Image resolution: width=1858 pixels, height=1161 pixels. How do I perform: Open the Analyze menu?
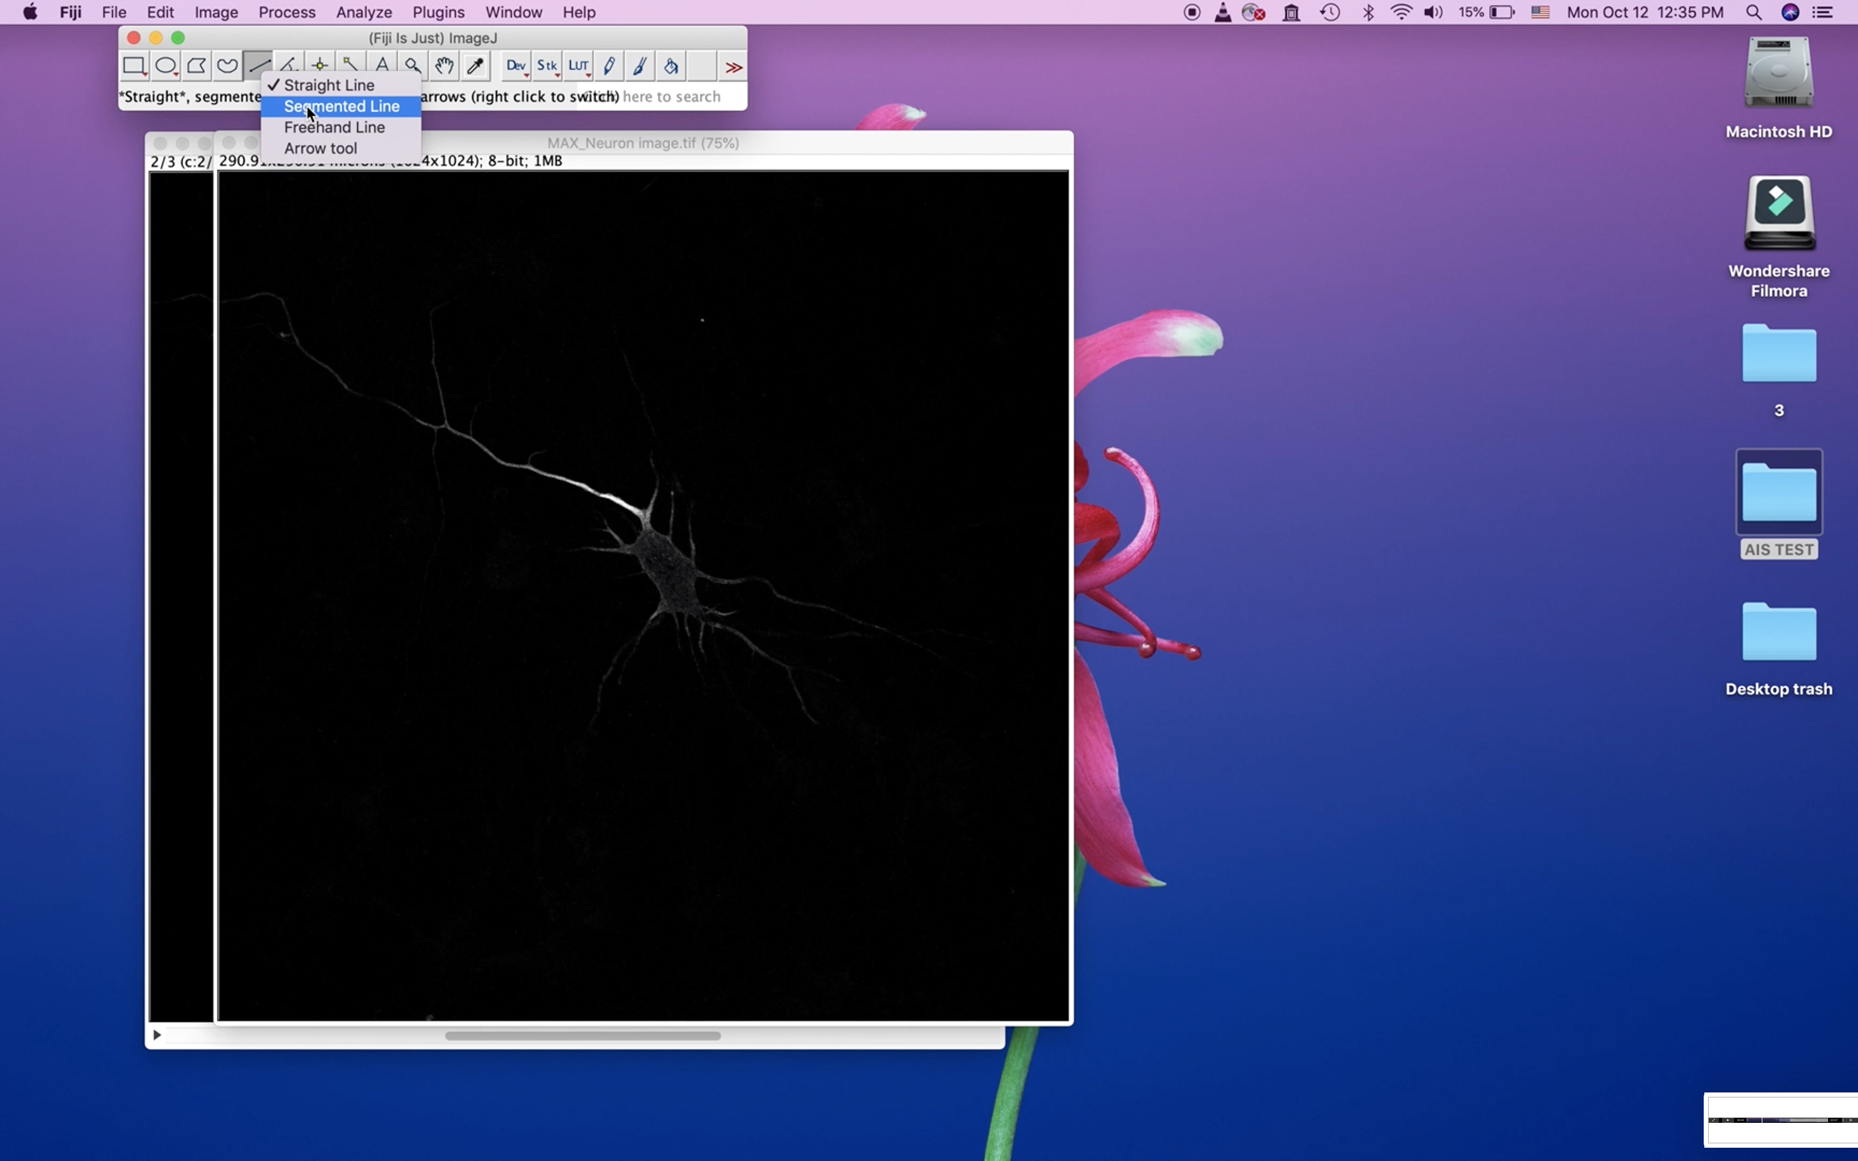coord(364,12)
